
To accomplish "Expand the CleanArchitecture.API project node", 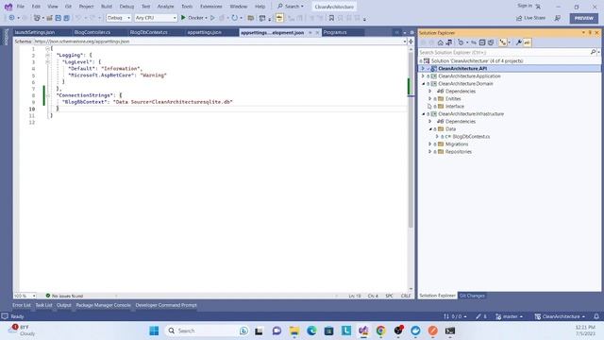I will [423, 68].
